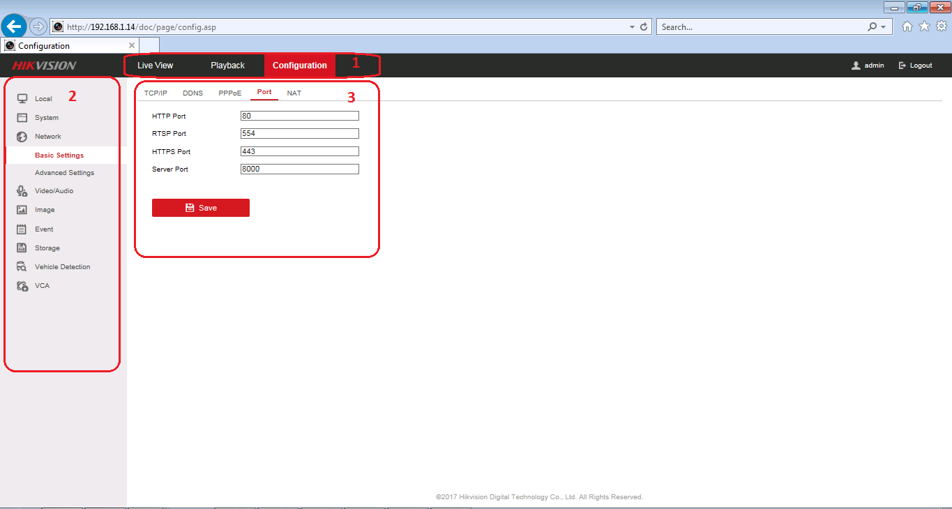Click the Vehicle Detection icon
Image resolution: width=952 pixels, height=509 pixels.
tap(22, 267)
